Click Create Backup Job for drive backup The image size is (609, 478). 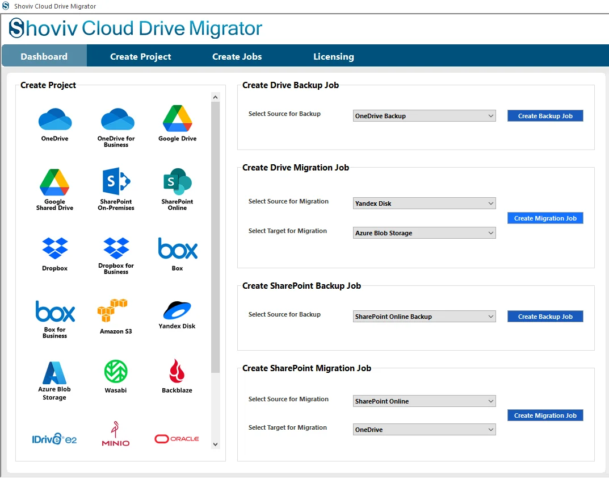545,116
